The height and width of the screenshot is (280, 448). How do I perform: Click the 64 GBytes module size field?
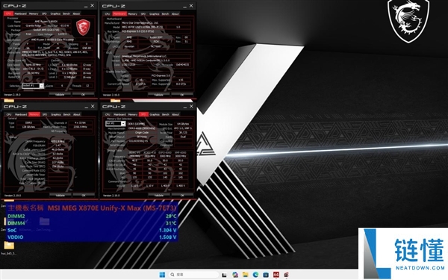184,124
